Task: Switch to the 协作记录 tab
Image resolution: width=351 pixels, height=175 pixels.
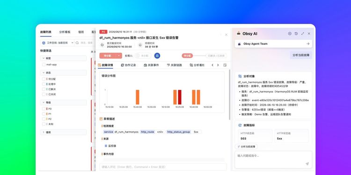Action: (x=129, y=65)
